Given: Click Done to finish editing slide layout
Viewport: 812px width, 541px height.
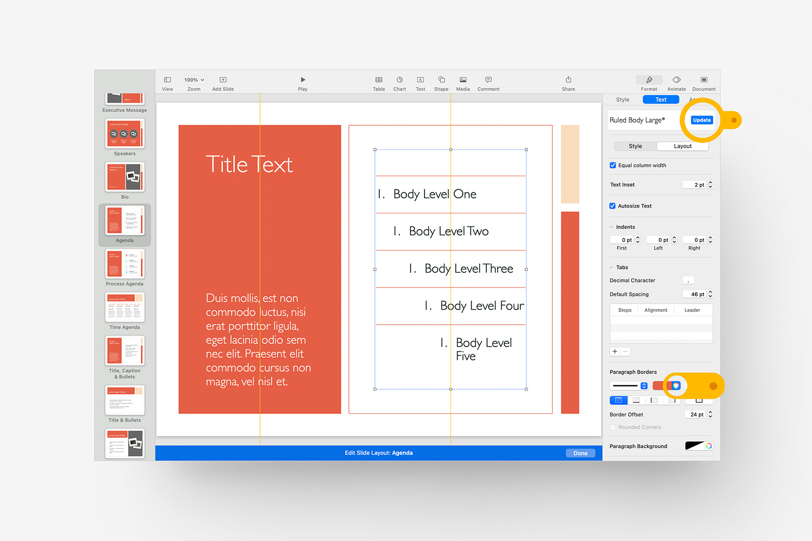Looking at the screenshot, I should [x=580, y=453].
